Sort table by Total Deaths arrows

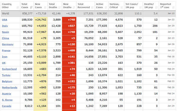tap(60, 7)
